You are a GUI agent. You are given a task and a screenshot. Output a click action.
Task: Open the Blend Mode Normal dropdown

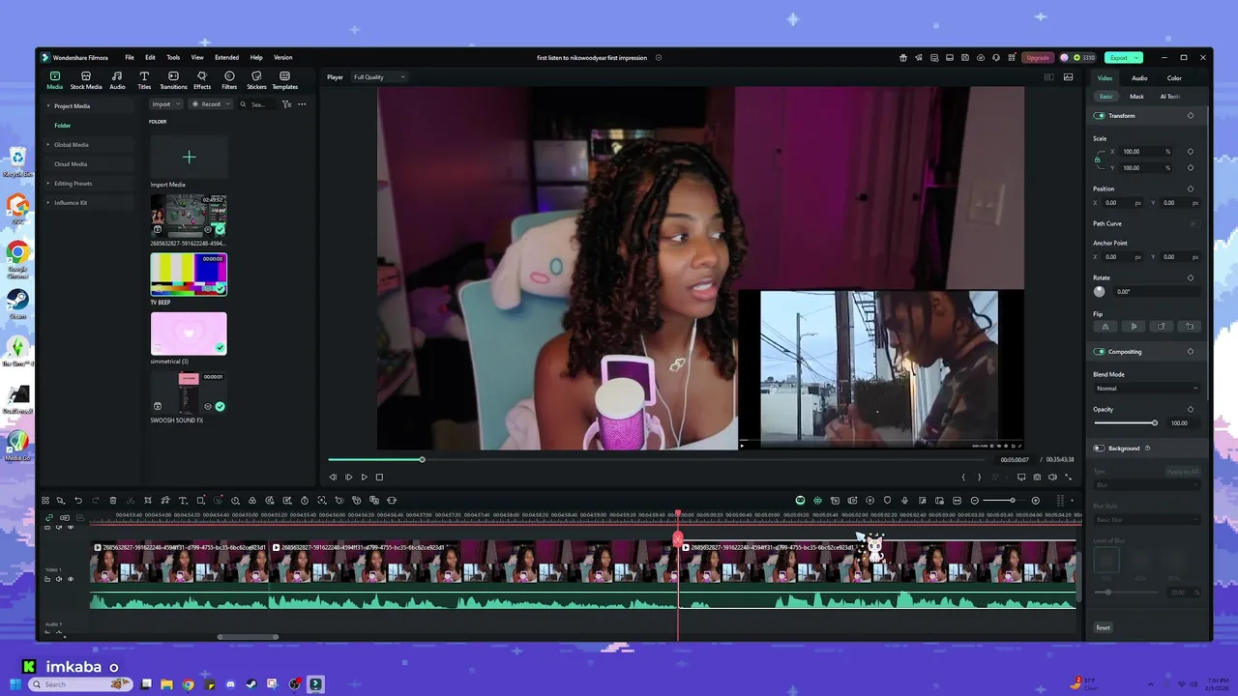point(1147,389)
